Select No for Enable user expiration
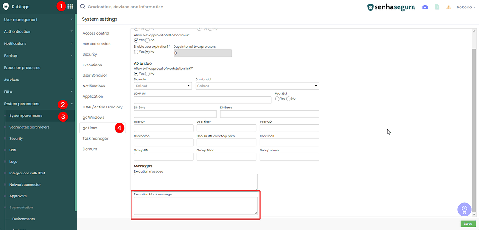The width and height of the screenshot is (479, 230). click(x=147, y=52)
